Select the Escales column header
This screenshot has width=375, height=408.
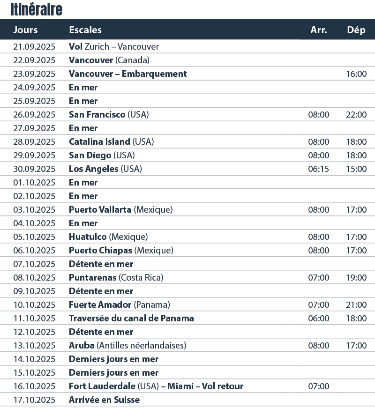point(85,30)
